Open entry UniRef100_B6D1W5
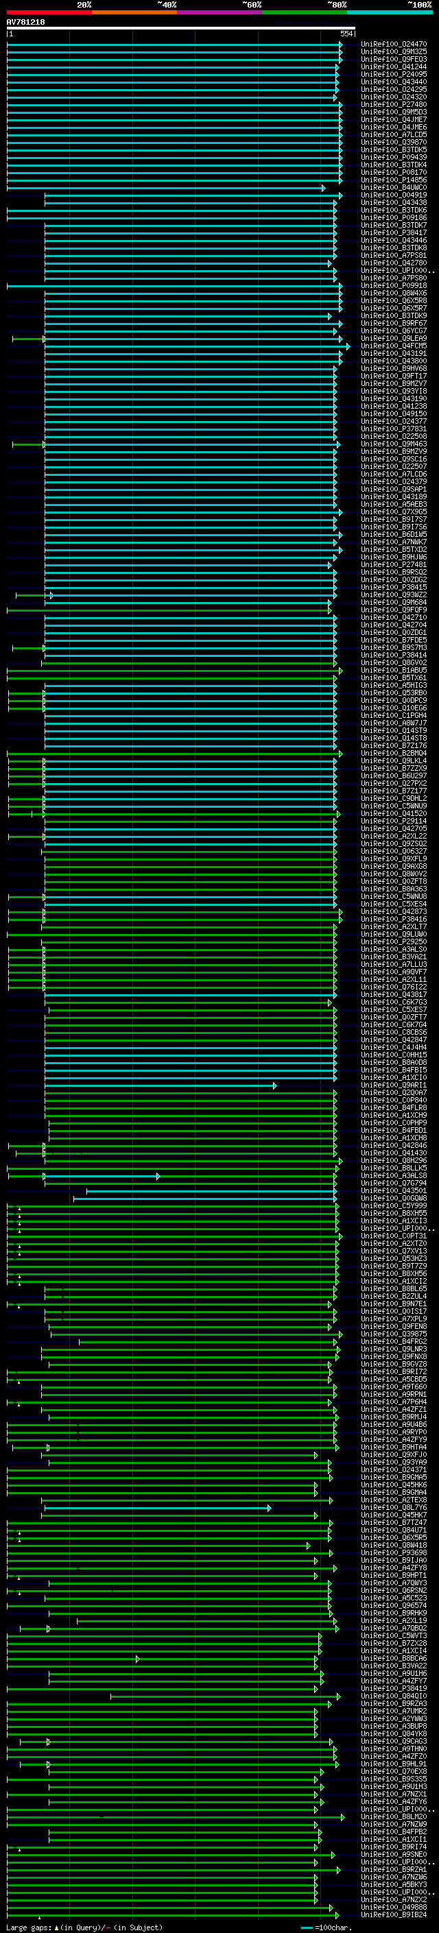Screen dimensions: 439x1933 tap(394, 535)
